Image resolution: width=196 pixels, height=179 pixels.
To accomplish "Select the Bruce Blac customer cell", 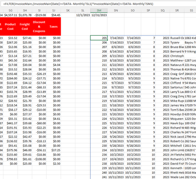I will pos(177,47).
